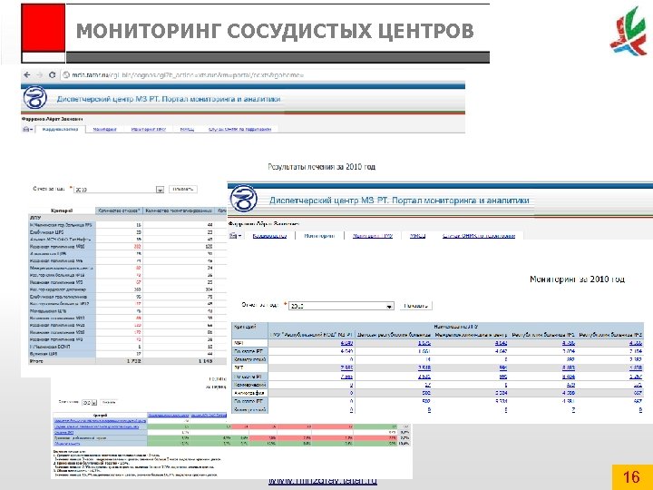Image resolution: width=653 pixels, height=490 pixels.
Task: Select the Мониторинг tab in the front portal
Action: coord(319,236)
